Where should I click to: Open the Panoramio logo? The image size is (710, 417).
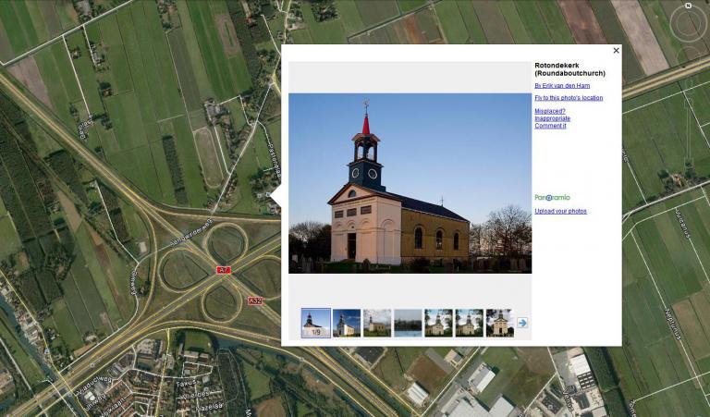click(x=552, y=197)
